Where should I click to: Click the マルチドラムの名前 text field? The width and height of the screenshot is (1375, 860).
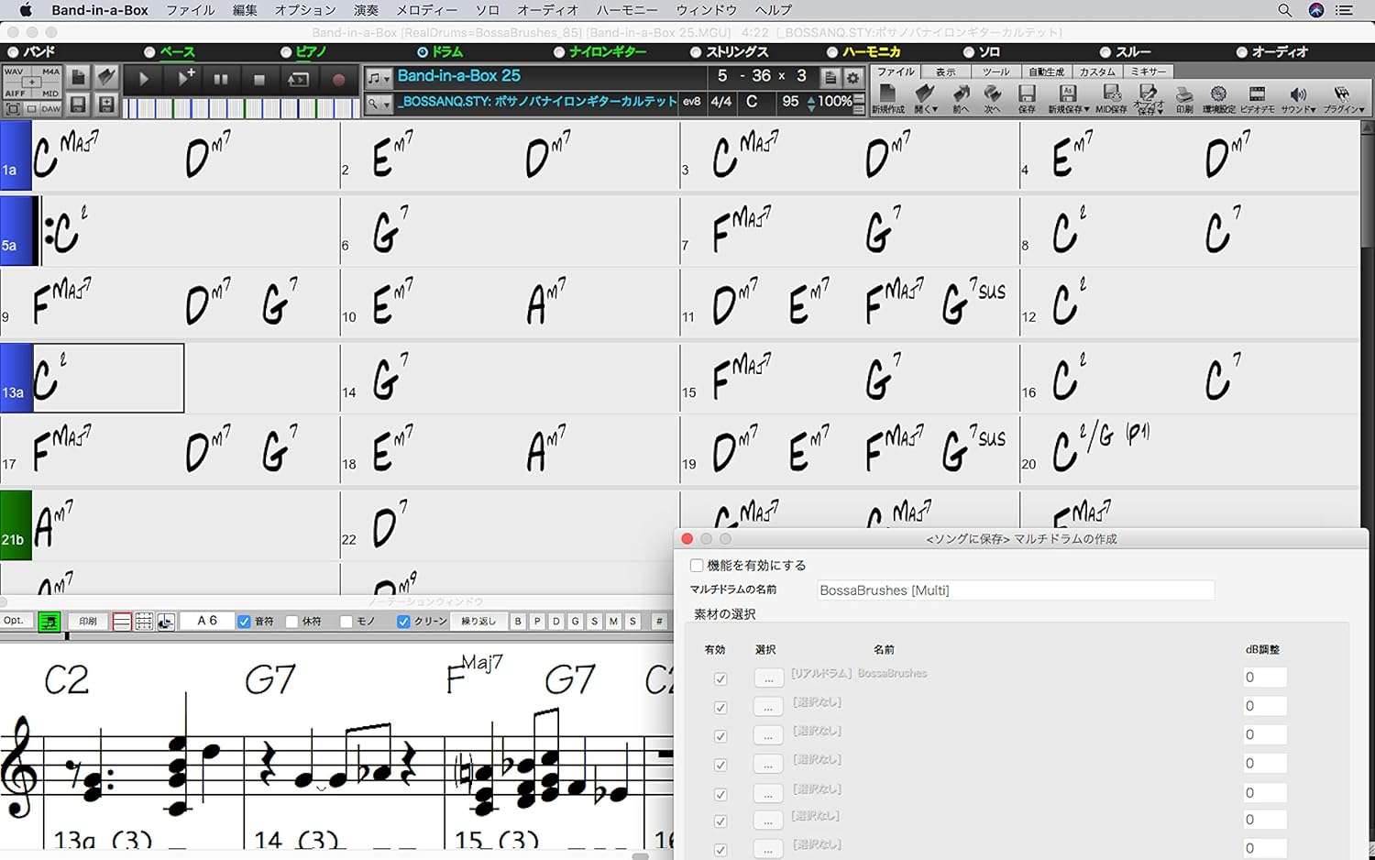1015,590
